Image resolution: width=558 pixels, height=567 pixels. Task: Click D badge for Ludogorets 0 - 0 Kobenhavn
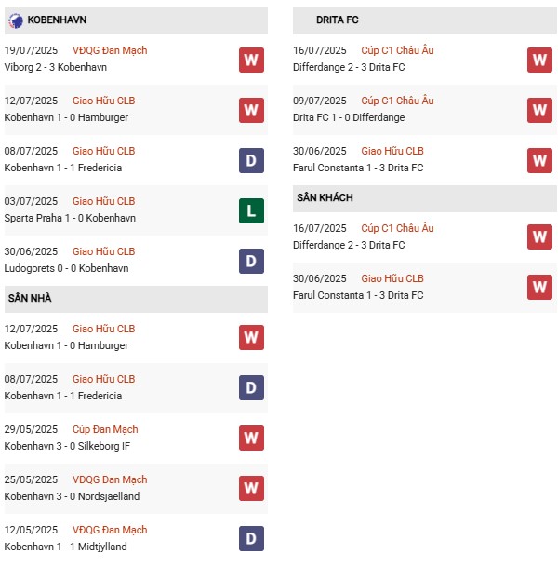click(251, 261)
